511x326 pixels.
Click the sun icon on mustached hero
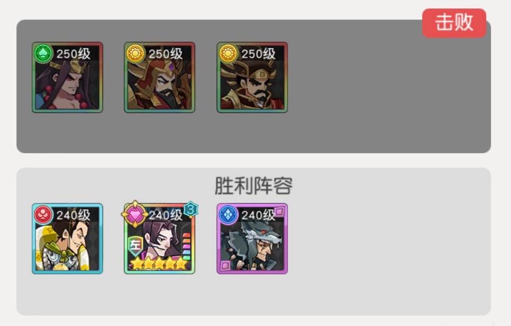click(x=228, y=53)
